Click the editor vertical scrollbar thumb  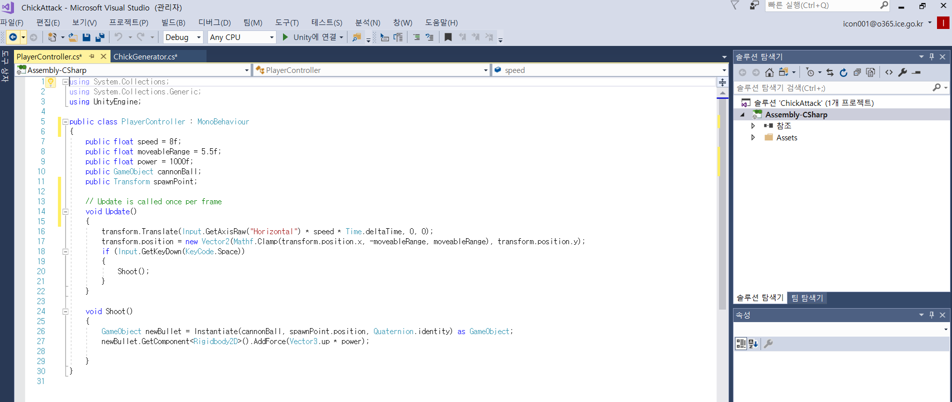722,205
